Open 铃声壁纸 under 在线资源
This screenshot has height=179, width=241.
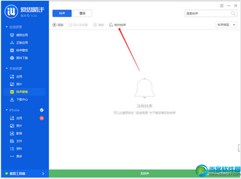pos(19,50)
